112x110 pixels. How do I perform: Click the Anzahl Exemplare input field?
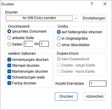[x=98, y=84]
